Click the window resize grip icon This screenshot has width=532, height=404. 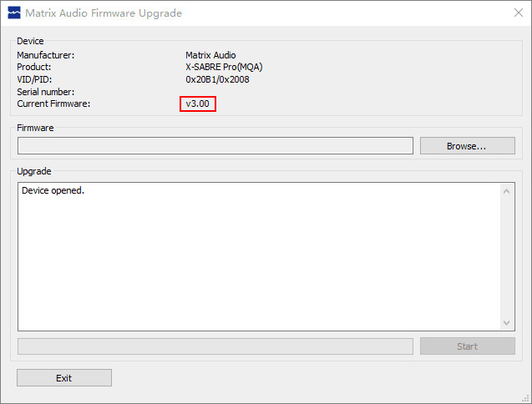525,397
